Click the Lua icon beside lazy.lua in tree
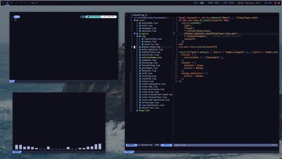The width and height of the screenshot is (282, 159). [x=137, y=110]
